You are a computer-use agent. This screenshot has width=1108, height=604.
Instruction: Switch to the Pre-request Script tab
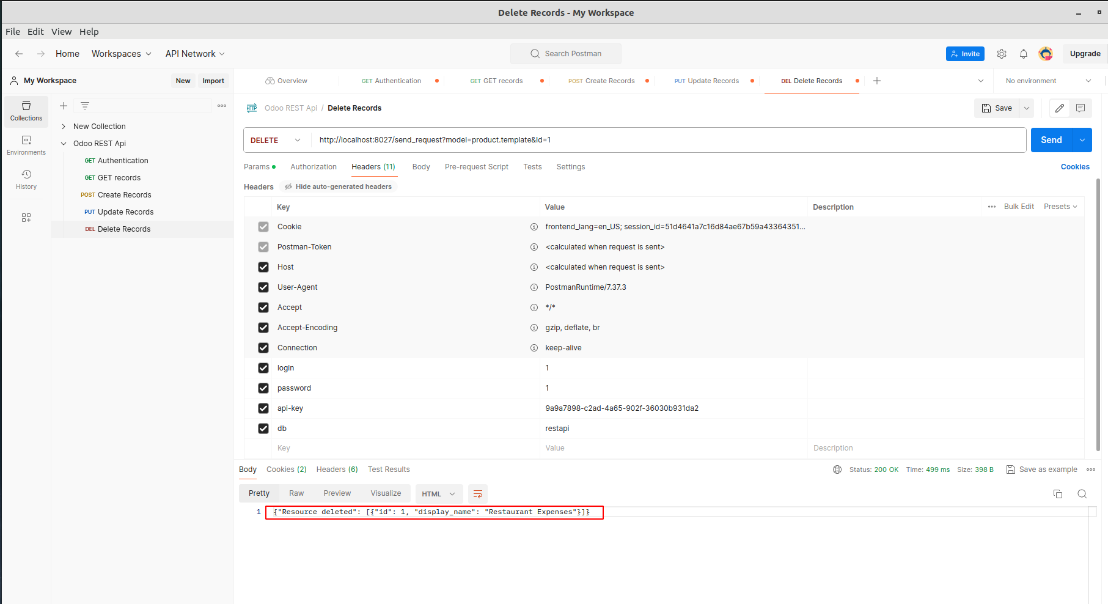point(477,167)
